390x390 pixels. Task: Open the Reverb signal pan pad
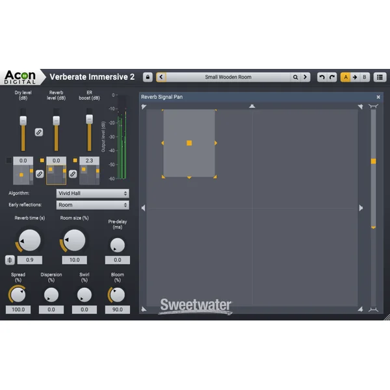pyautogui.click(x=56, y=175)
